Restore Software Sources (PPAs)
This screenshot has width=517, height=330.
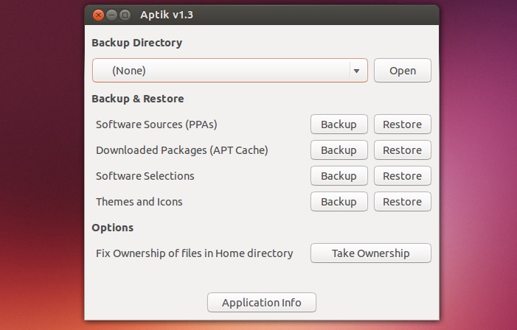point(402,124)
